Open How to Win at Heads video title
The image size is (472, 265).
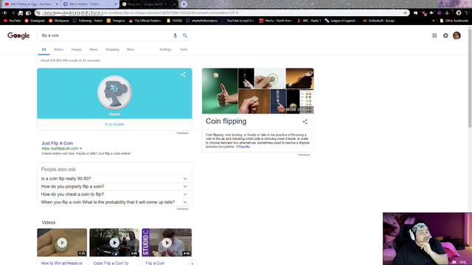click(x=62, y=263)
